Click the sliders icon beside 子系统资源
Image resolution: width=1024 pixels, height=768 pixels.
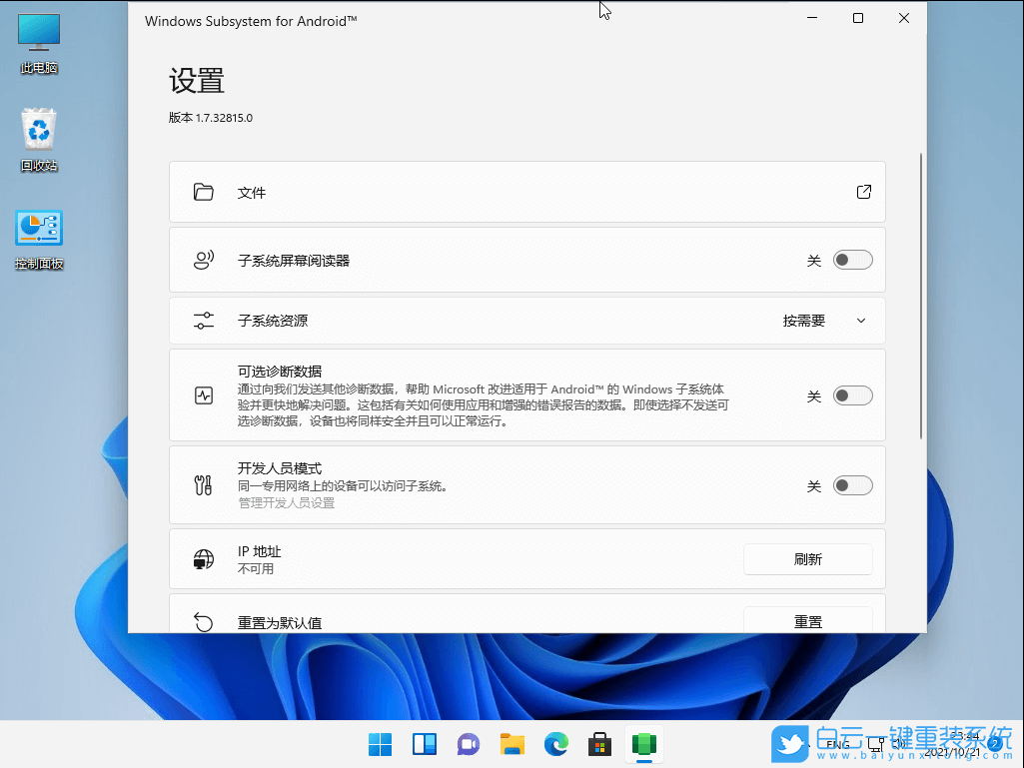(203, 321)
